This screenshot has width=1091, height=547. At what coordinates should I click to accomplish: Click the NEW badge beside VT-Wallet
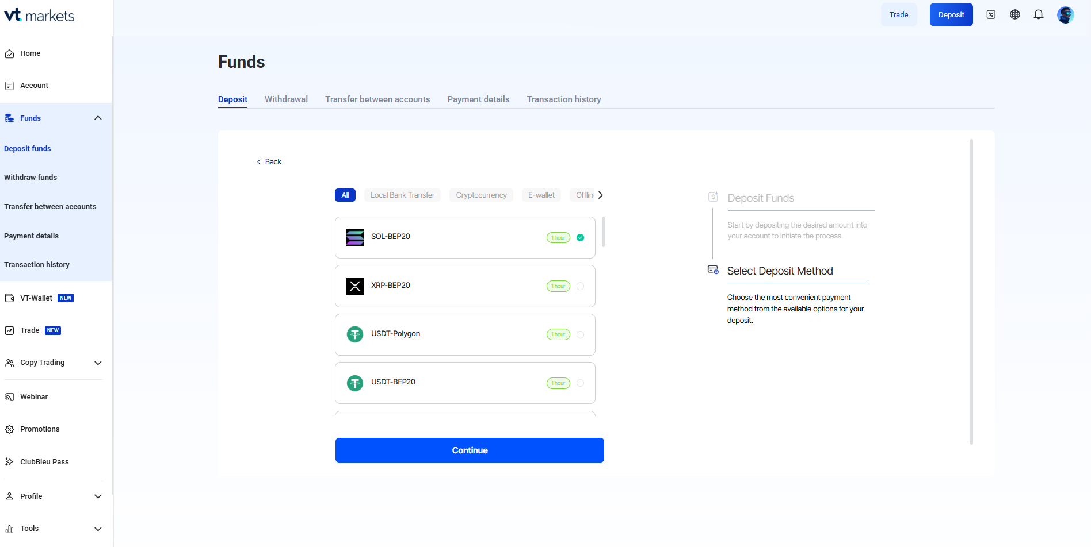click(66, 298)
